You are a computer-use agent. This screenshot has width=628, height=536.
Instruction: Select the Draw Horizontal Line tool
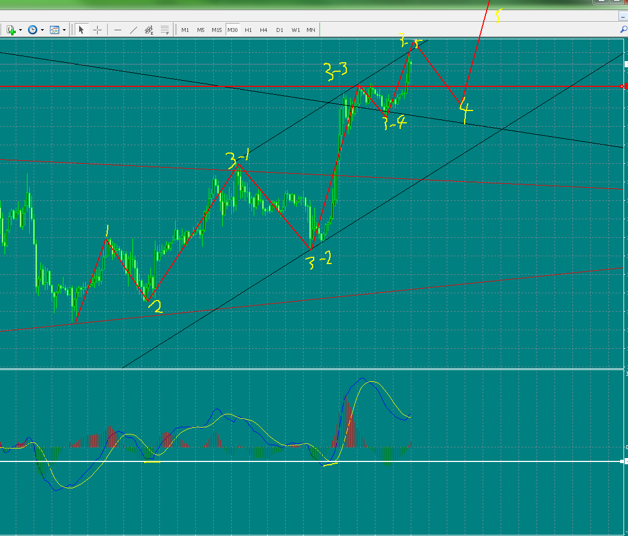(118, 30)
